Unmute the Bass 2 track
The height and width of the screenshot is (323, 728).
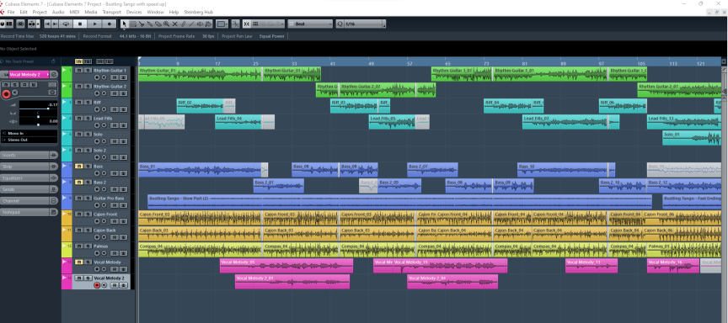(79, 183)
